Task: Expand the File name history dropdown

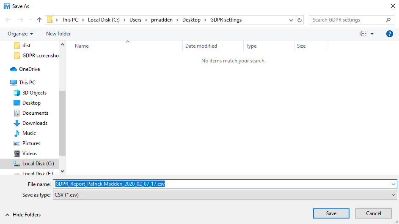Action: click(393, 184)
